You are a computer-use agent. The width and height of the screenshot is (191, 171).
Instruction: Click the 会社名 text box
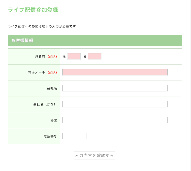115,88
